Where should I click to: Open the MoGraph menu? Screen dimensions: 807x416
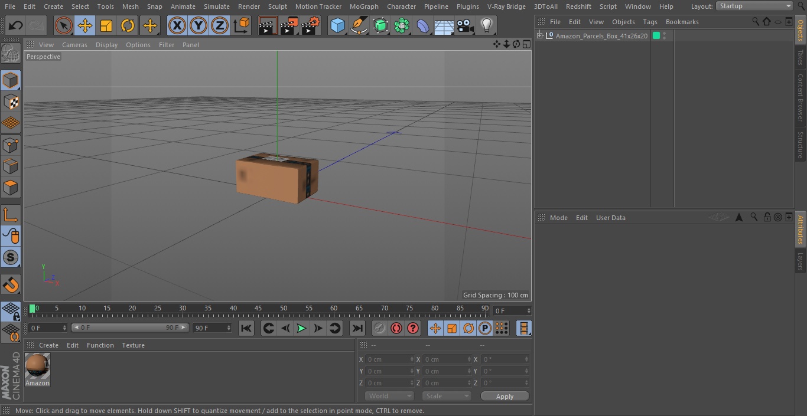[x=364, y=6]
